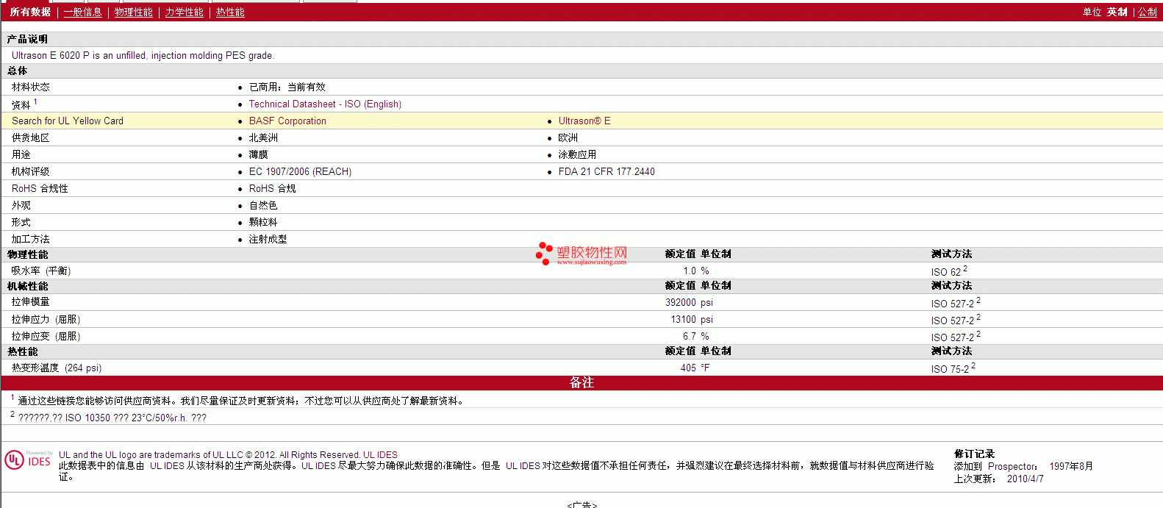The width and height of the screenshot is (1163, 508).
Task: Select the EC 1907/2006 (REACH) rating
Action: point(300,172)
